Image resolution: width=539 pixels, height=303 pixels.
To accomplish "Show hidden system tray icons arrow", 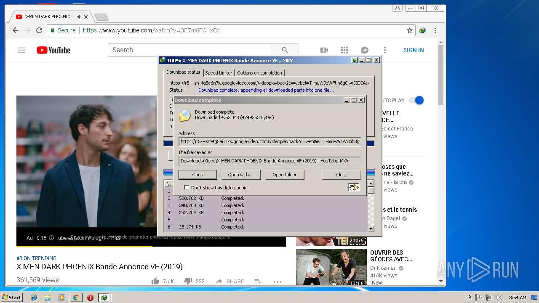I will (x=470, y=297).
